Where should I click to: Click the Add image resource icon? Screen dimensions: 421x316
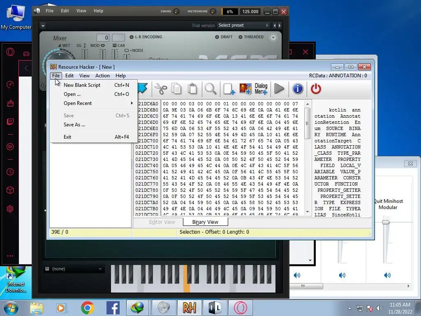[245, 89]
